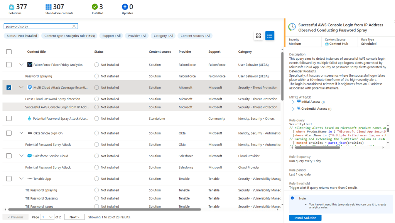This screenshot has width=395, height=223.
Task: Click the Salesforce Service Cloud icon
Action: tap(30, 156)
